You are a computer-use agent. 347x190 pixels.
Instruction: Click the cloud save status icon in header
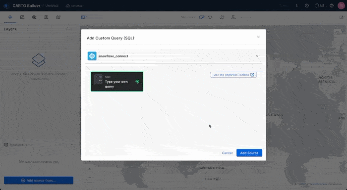(68, 6)
